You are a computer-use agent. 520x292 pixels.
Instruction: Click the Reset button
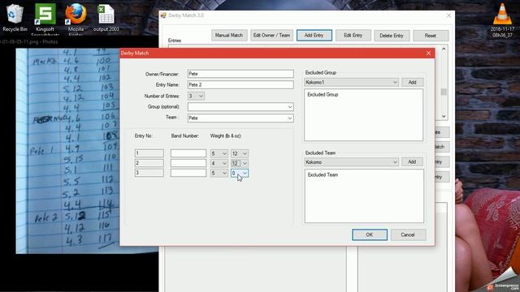[x=431, y=36]
